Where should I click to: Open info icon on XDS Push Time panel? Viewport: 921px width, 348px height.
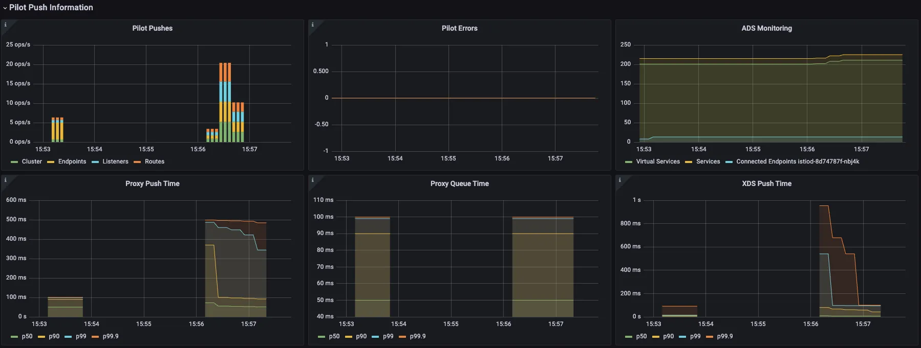click(620, 180)
